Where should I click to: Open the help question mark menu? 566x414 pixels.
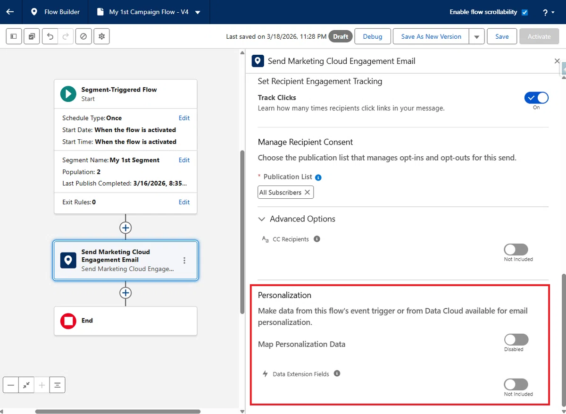coord(549,12)
